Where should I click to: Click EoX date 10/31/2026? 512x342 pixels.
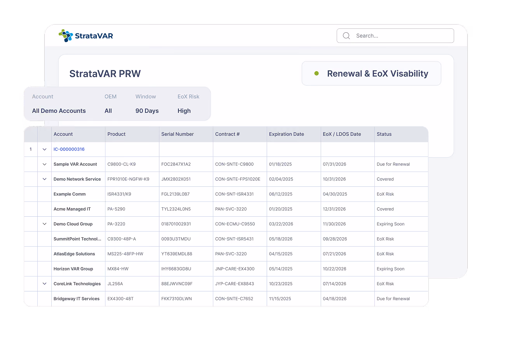[334, 179]
